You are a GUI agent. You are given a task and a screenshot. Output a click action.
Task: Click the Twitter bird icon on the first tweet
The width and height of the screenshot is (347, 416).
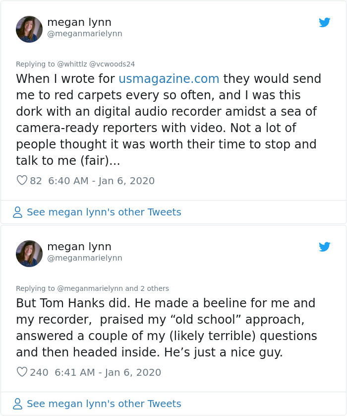click(325, 22)
